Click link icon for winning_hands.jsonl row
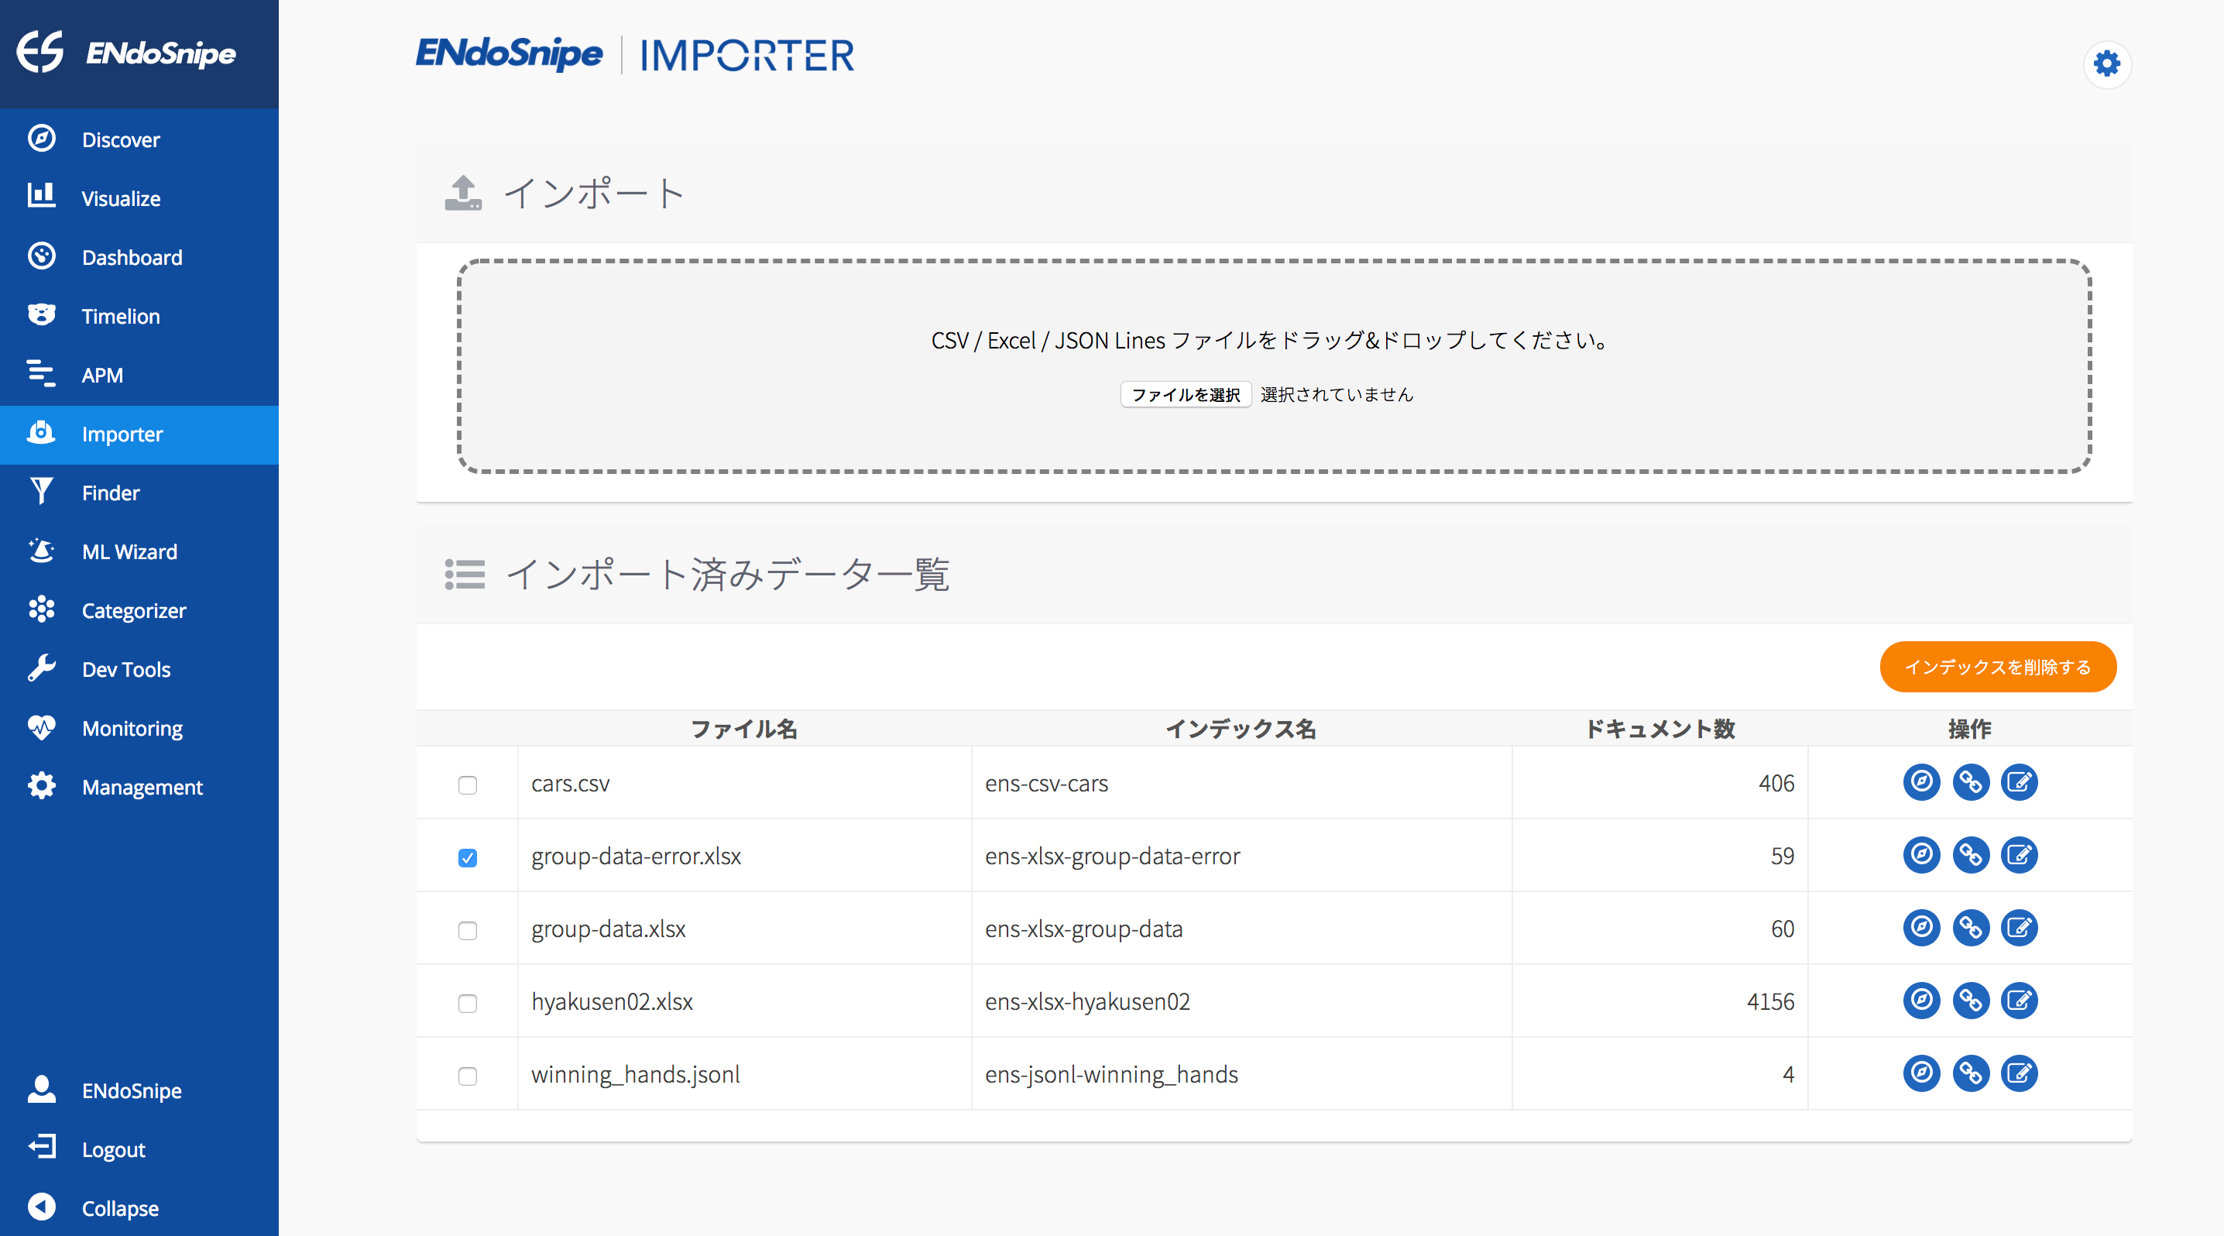Screen dimensions: 2224x1236 [1970, 1073]
